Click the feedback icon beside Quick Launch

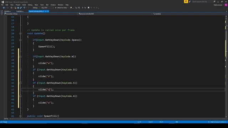pos(190,1)
